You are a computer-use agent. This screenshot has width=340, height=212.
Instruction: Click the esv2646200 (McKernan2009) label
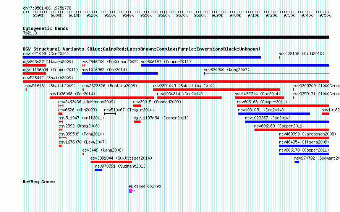tap(110, 62)
